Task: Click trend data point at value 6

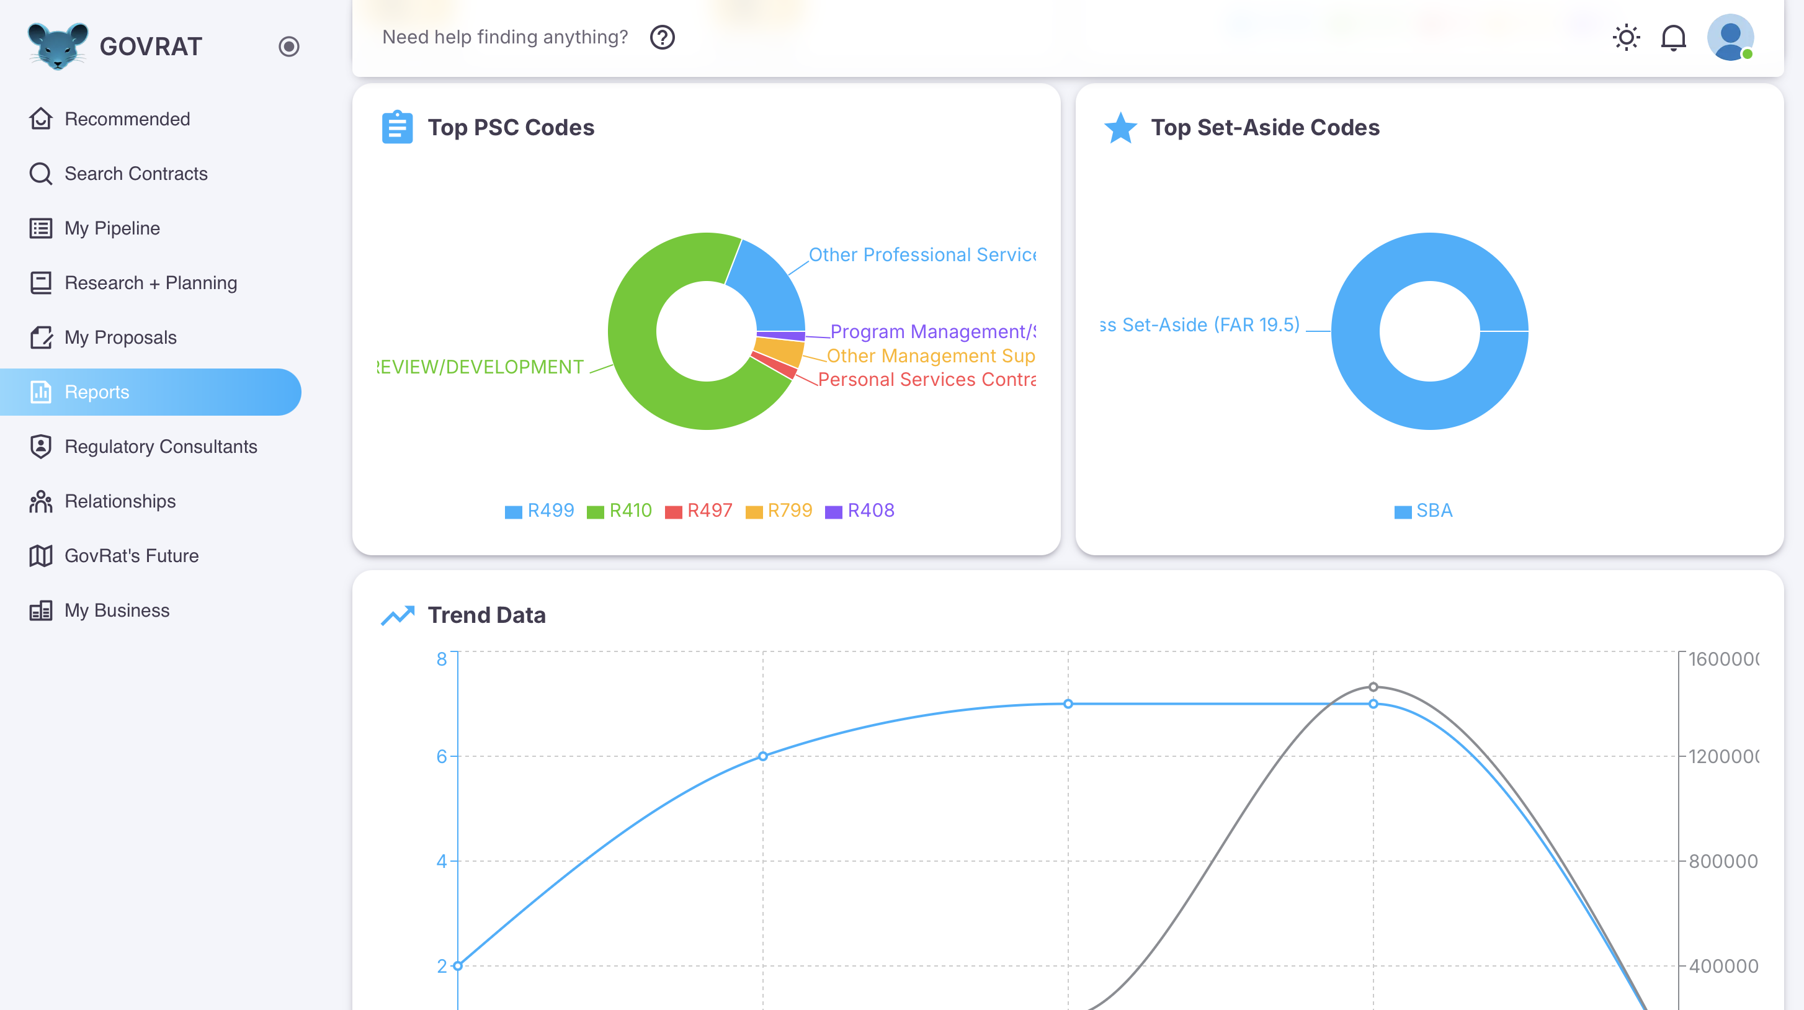Action: pyautogui.click(x=762, y=756)
